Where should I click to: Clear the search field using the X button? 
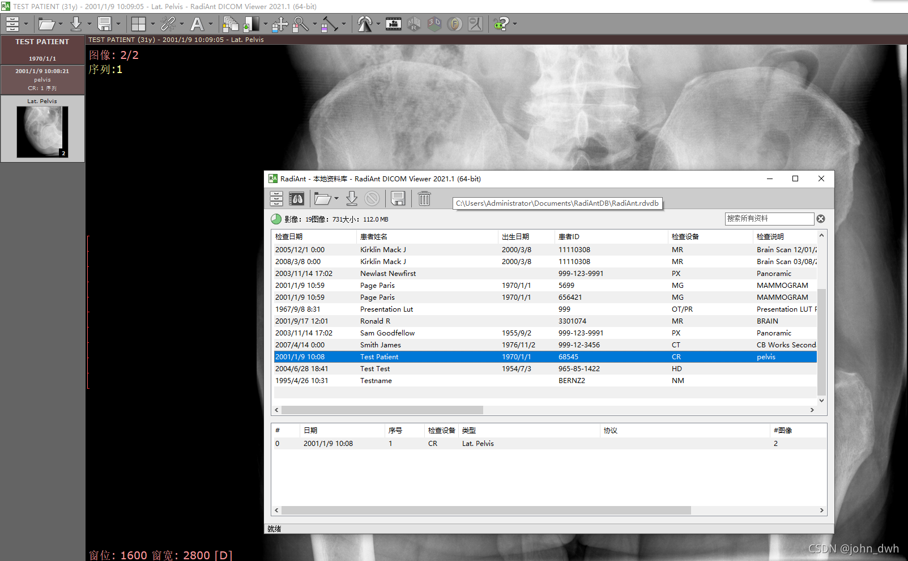click(x=820, y=218)
